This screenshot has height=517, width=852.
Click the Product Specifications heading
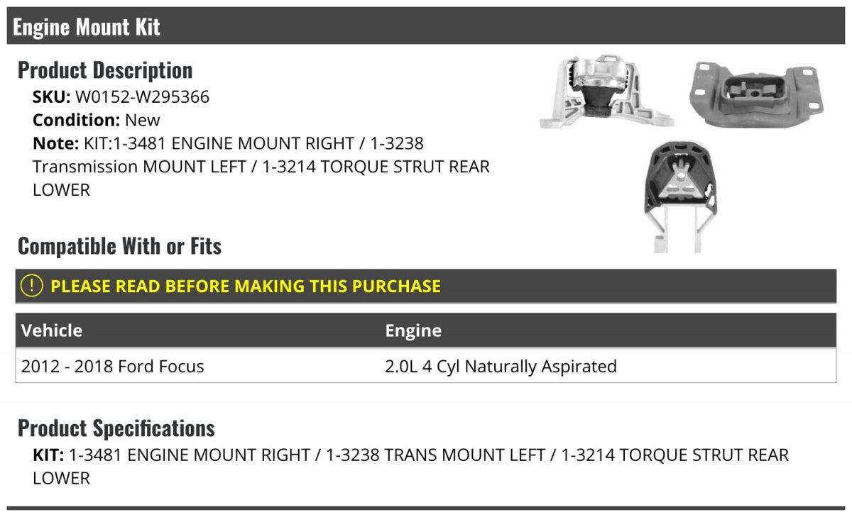coord(116,428)
